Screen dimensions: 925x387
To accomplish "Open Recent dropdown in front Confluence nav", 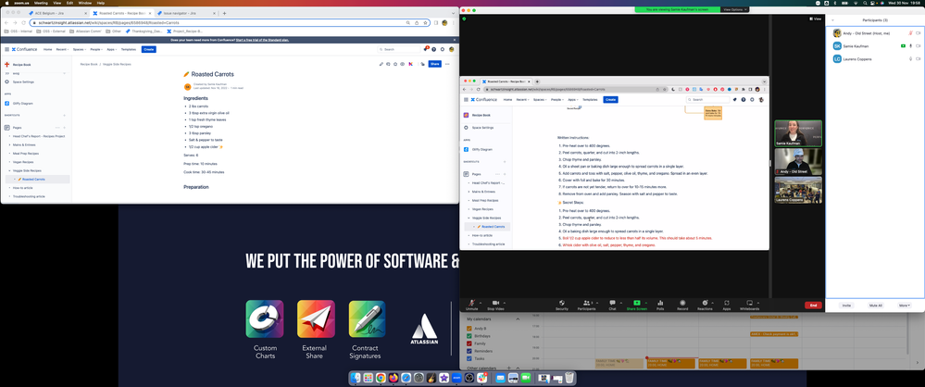I will point(63,50).
